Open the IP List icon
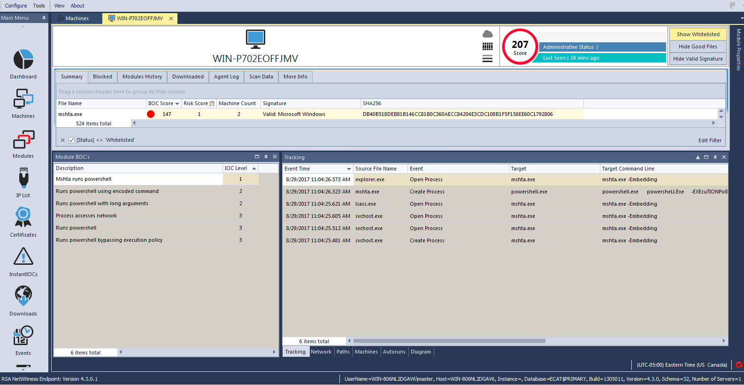The width and height of the screenshot is (744, 385). pos(23,179)
